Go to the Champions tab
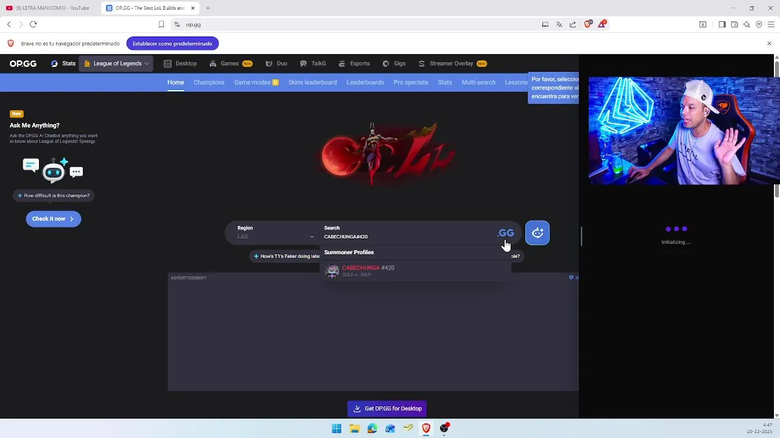 [x=209, y=82]
